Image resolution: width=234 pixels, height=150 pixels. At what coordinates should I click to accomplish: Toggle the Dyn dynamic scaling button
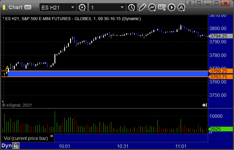point(6,146)
